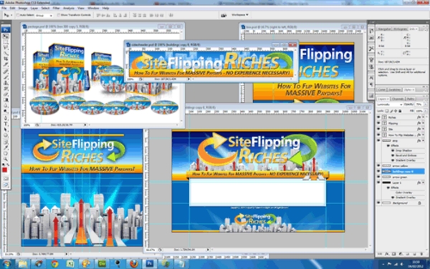This screenshot has height=269, width=430.
Task: Select the Zoom tool
Action: click(6, 159)
